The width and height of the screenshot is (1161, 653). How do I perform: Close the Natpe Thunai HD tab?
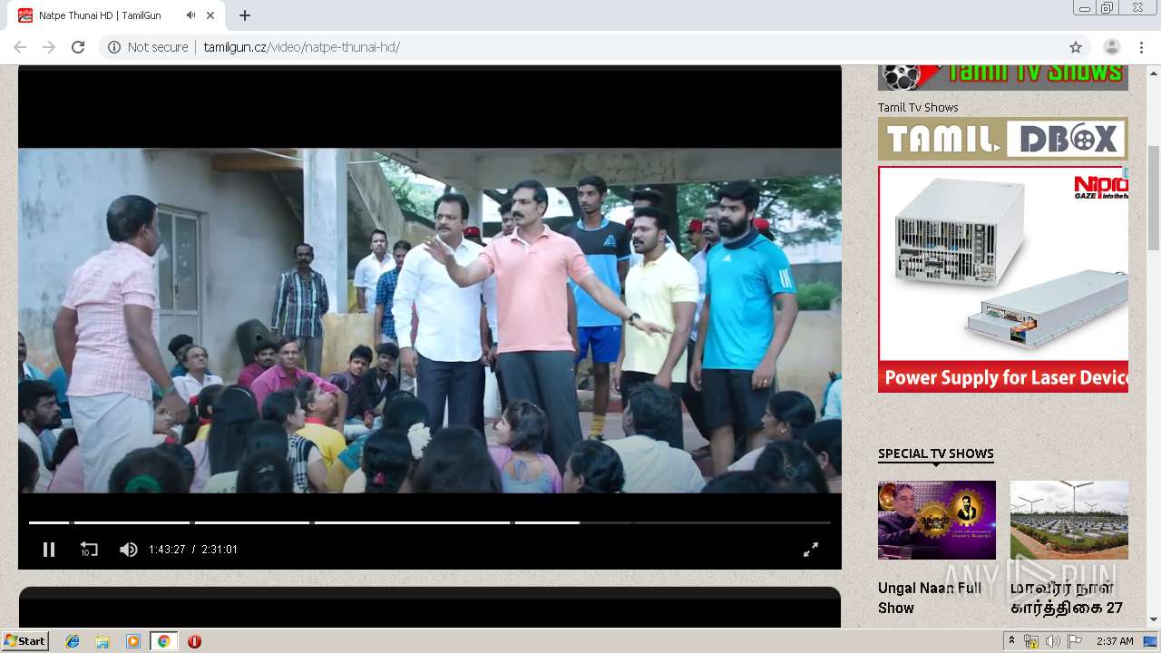click(210, 15)
